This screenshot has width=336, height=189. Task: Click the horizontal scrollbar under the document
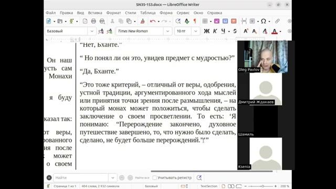(212, 171)
